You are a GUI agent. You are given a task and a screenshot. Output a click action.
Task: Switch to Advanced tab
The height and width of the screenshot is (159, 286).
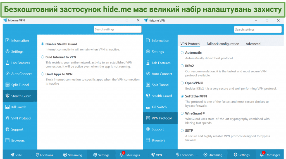[x=253, y=44]
